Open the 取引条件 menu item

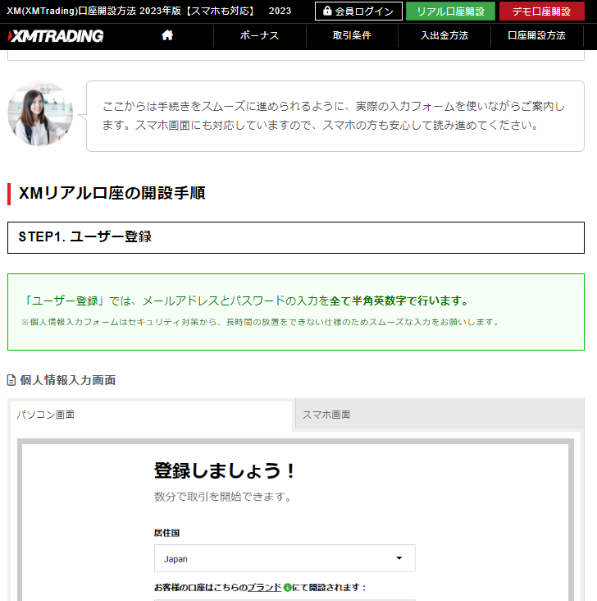(x=352, y=35)
